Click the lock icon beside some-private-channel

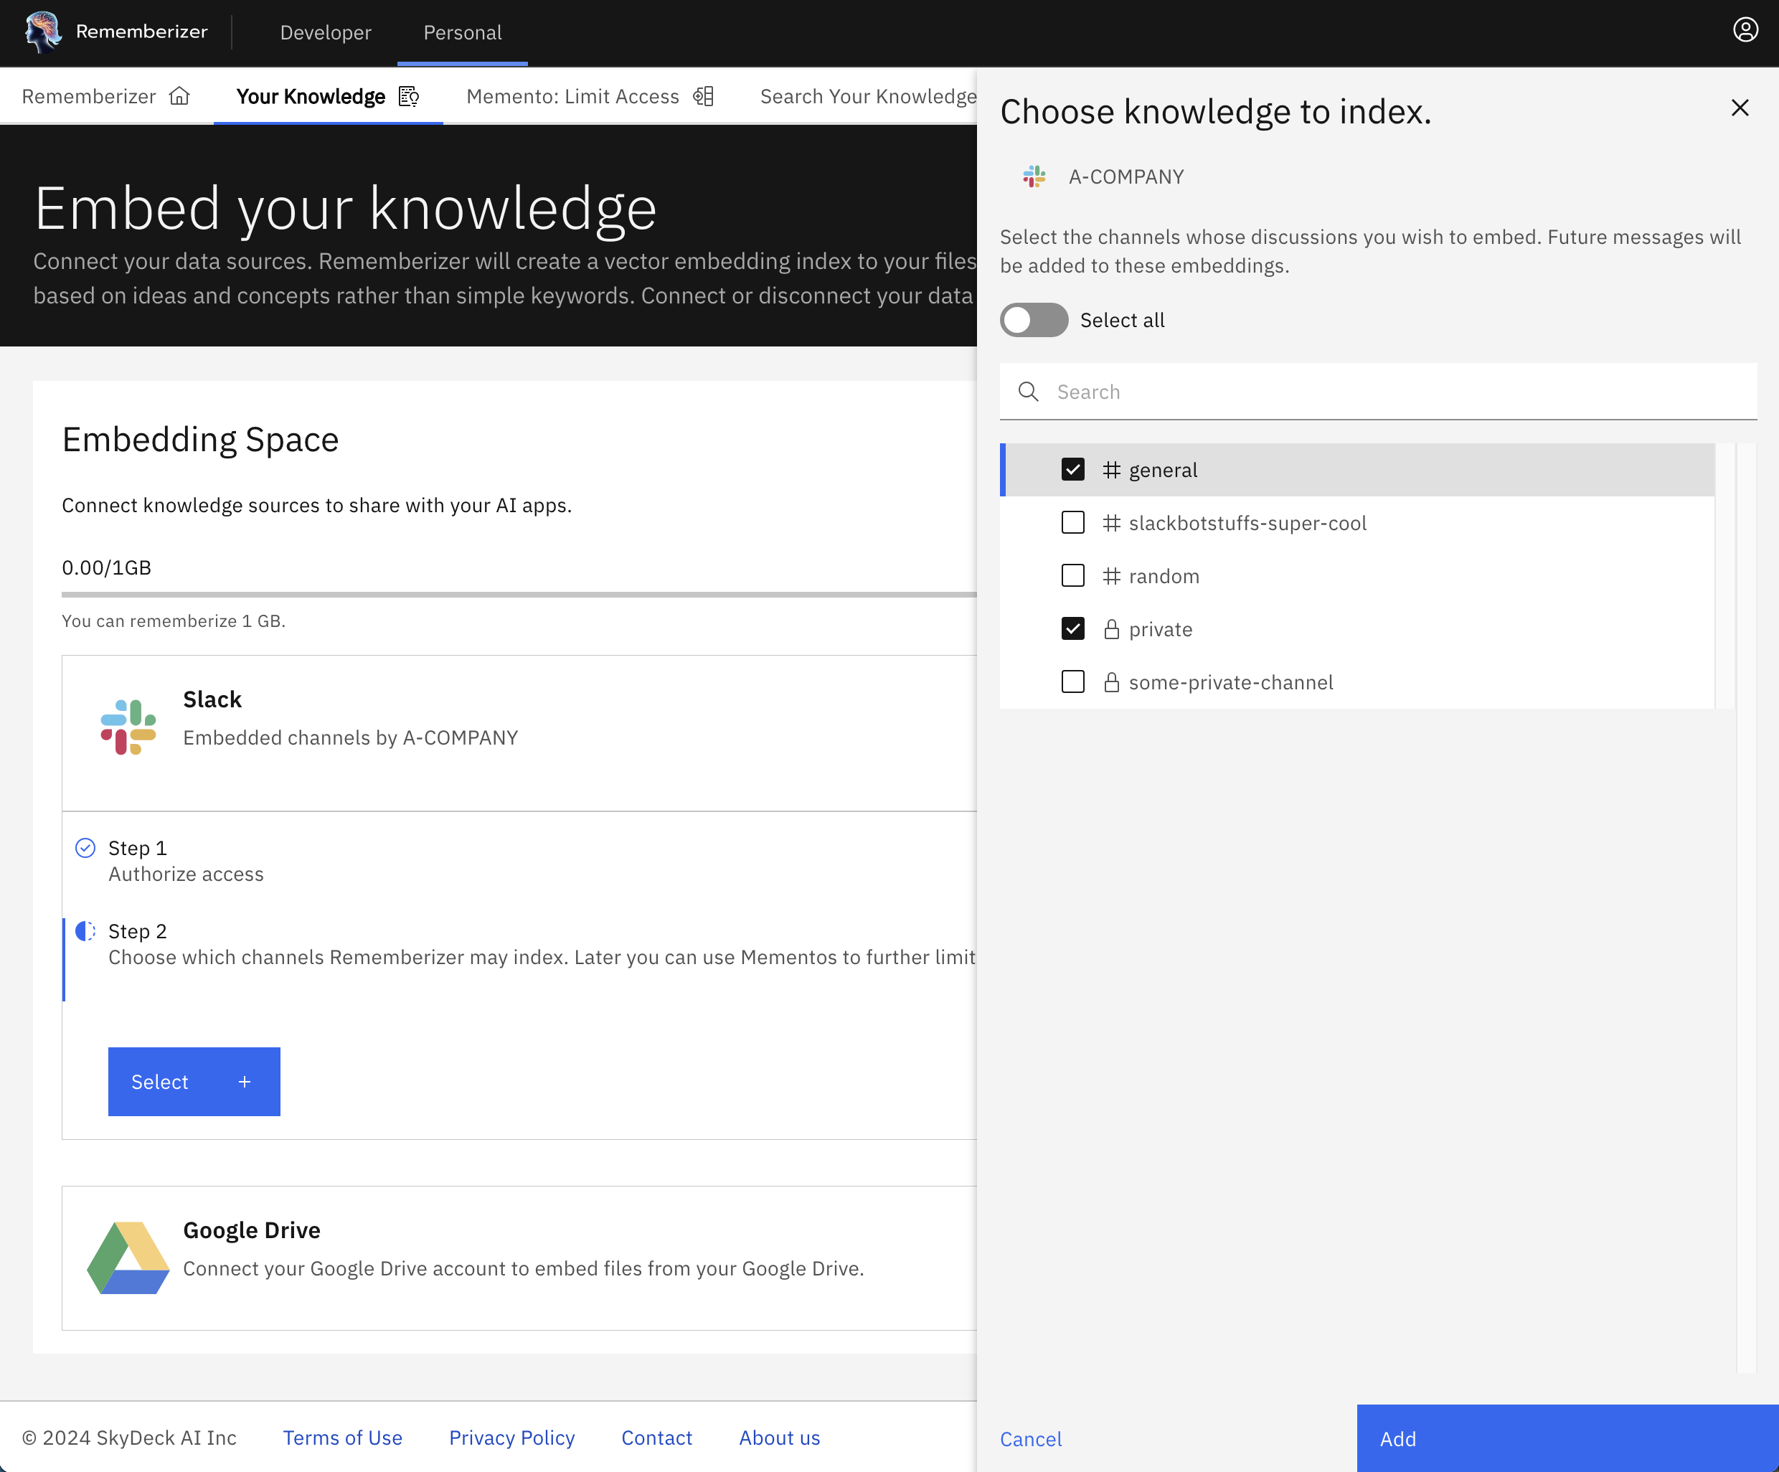click(1111, 681)
